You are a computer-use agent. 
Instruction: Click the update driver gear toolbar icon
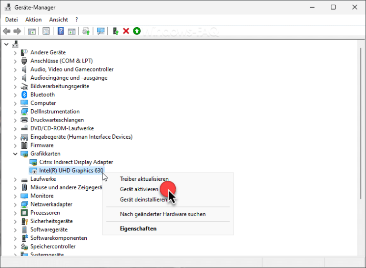coord(86,31)
